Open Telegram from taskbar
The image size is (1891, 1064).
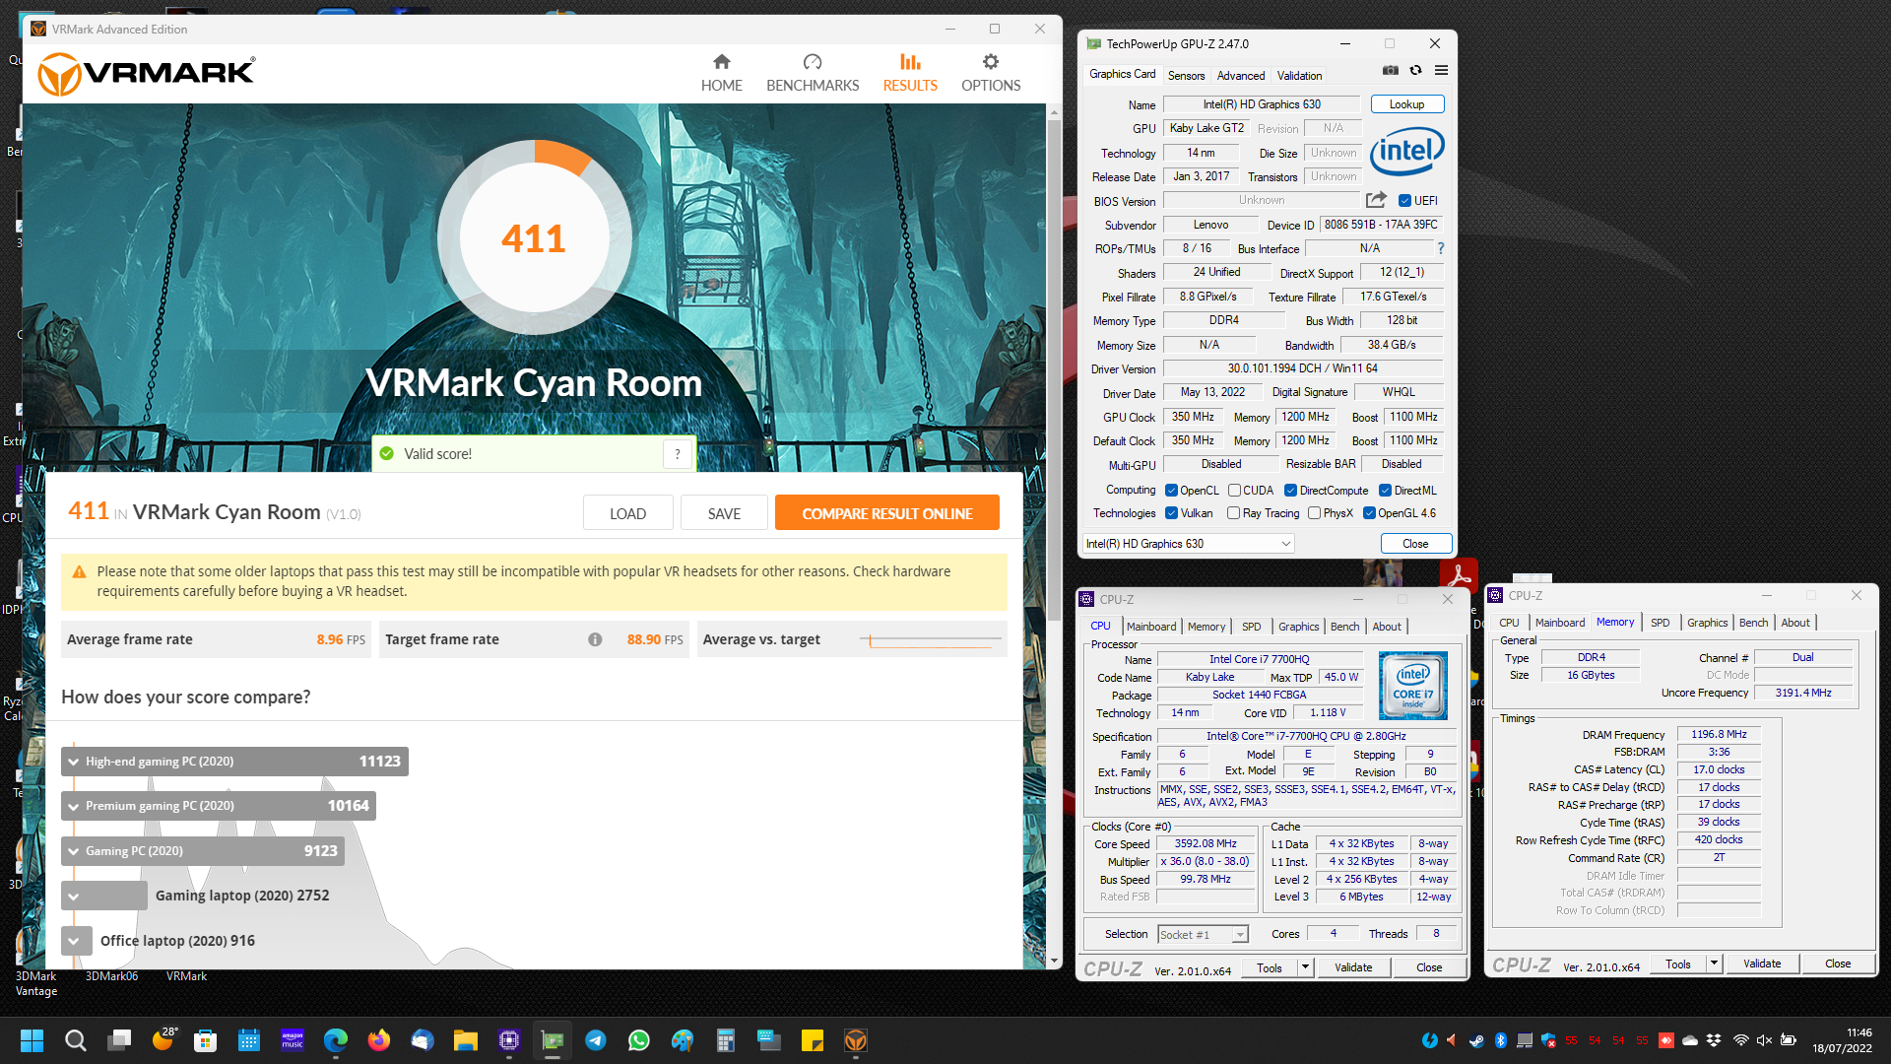(x=596, y=1040)
